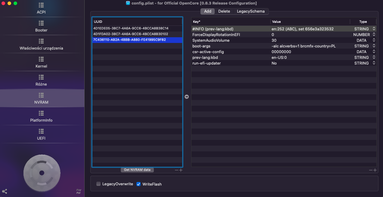Select the ForceDisplayRotationInEFI key
383x197 pixels.
[x=216, y=35]
